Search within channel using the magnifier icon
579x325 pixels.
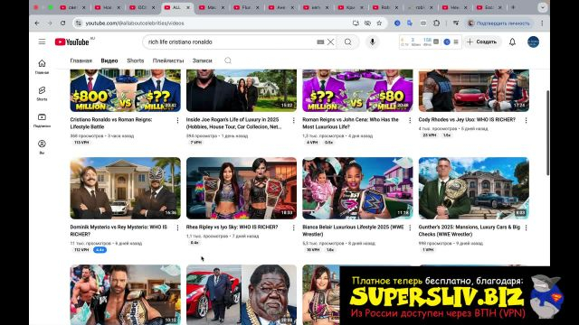coord(228,60)
